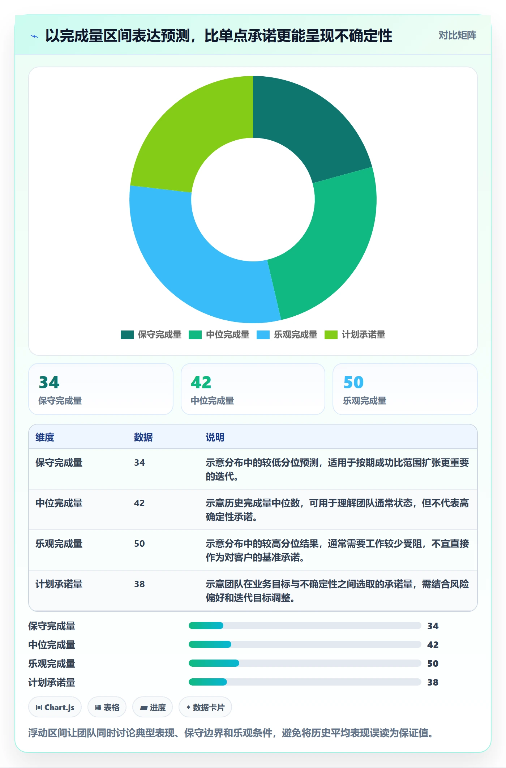
Task: Click the 计划承诺量 progress bar
Action: coord(305,682)
